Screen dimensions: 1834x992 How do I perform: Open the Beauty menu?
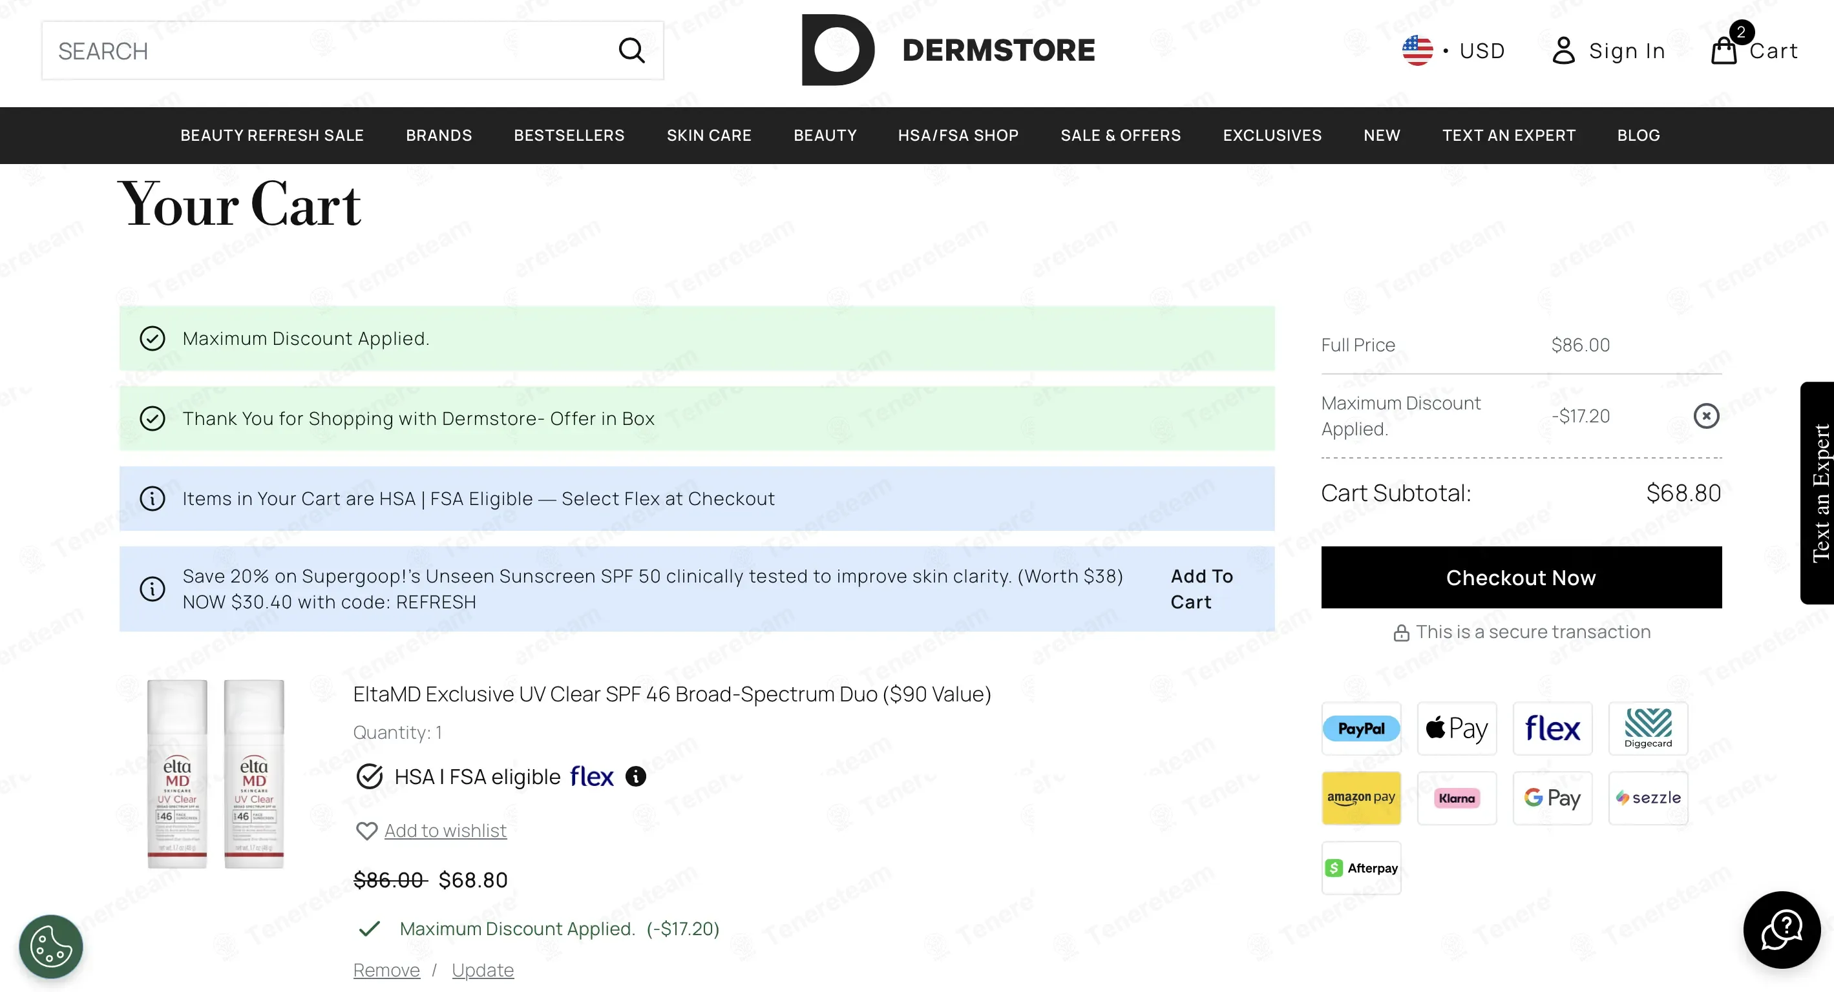[825, 135]
